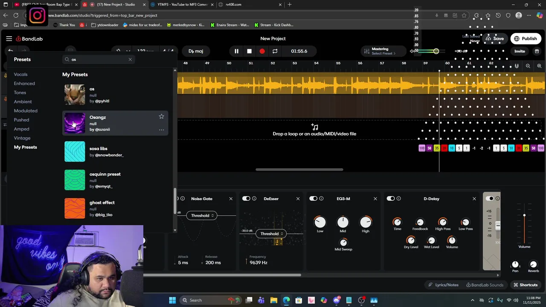
Task: Select the Tones preset category
Action: click(20, 93)
